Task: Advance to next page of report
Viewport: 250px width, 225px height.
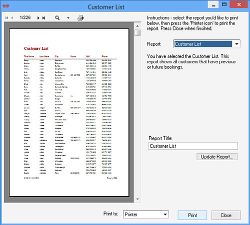Action: tap(38, 18)
